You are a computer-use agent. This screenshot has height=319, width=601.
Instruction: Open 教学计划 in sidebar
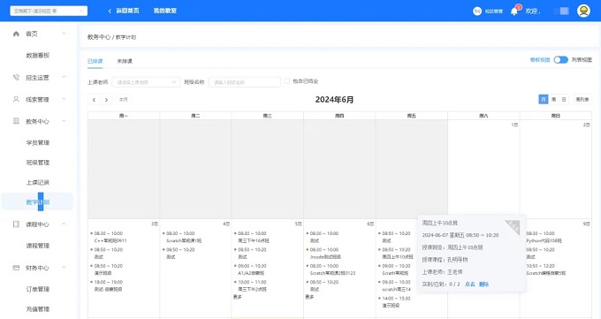point(37,202)
